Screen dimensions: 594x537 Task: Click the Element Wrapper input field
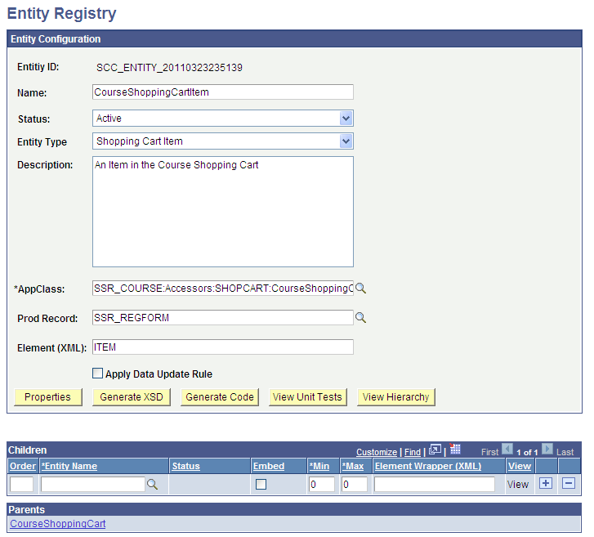tap(435, 484)
